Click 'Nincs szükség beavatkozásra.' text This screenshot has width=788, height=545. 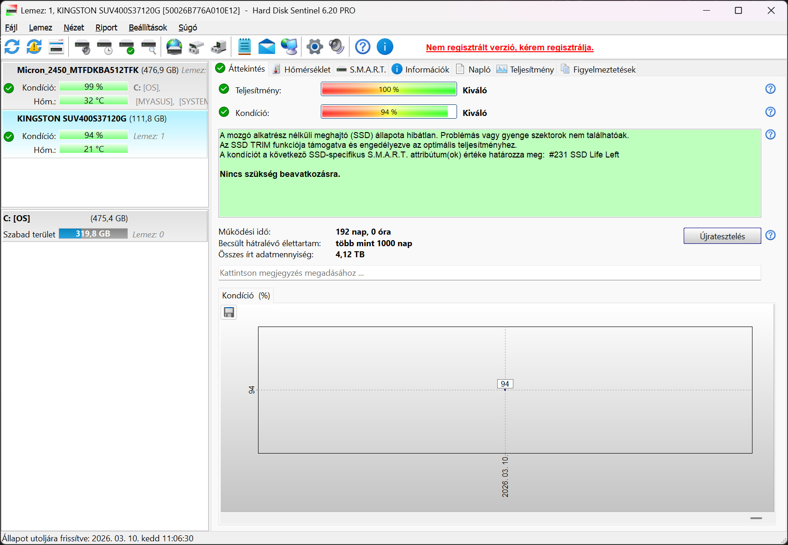point(280,174)
